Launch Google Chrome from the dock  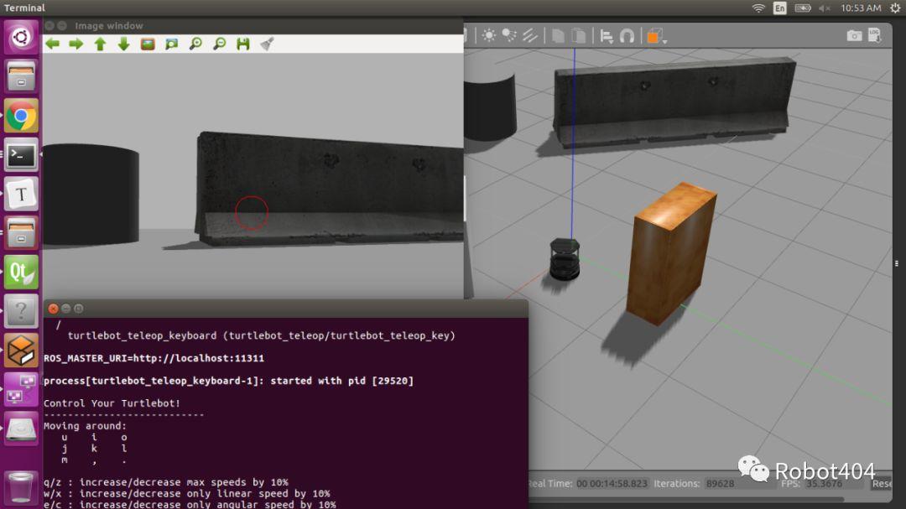[x=21, y=117]
